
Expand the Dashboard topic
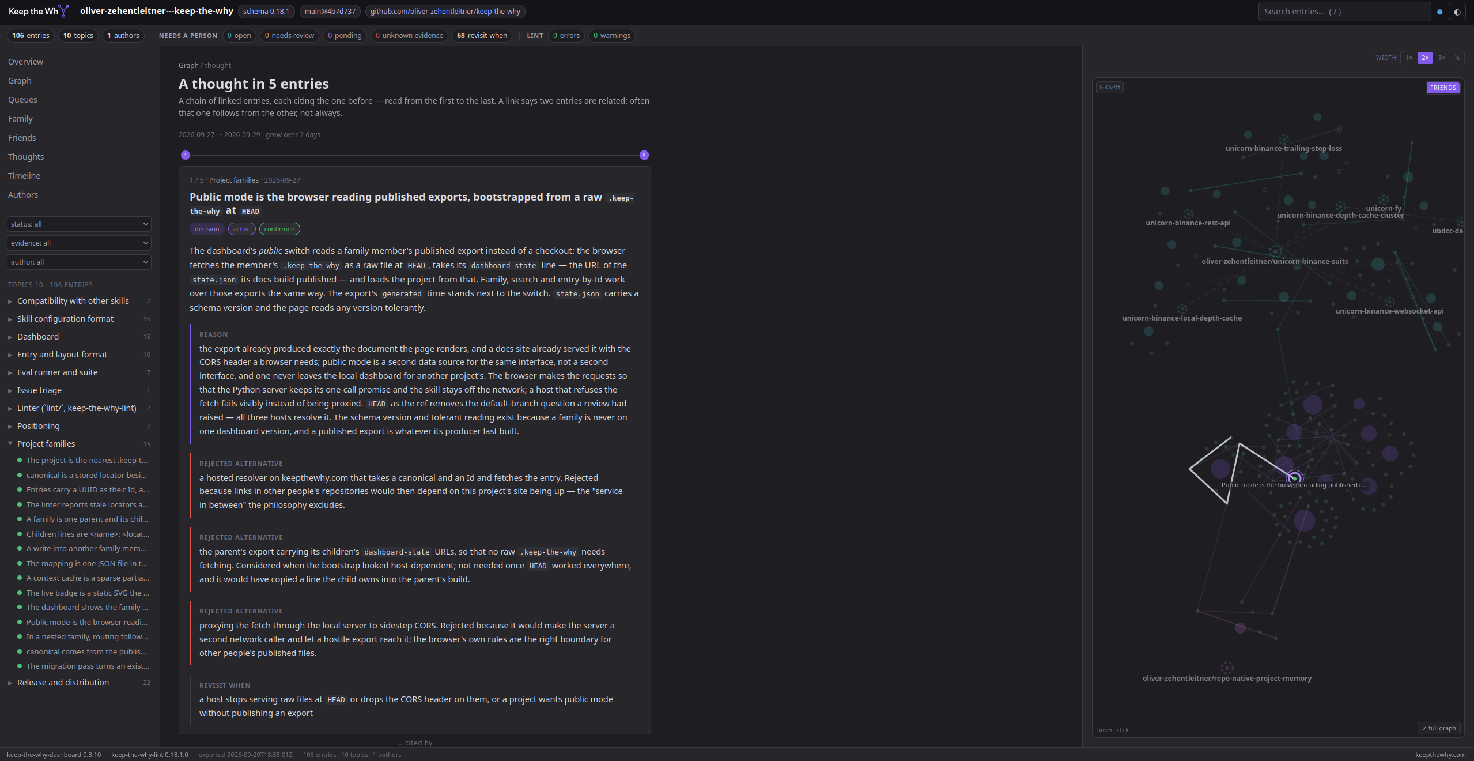79,337
